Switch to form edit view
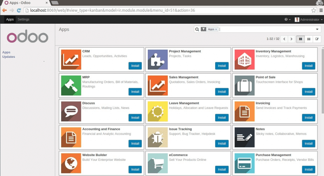The width and height of the screenshot is (324, 176). (x=317, y=39)
